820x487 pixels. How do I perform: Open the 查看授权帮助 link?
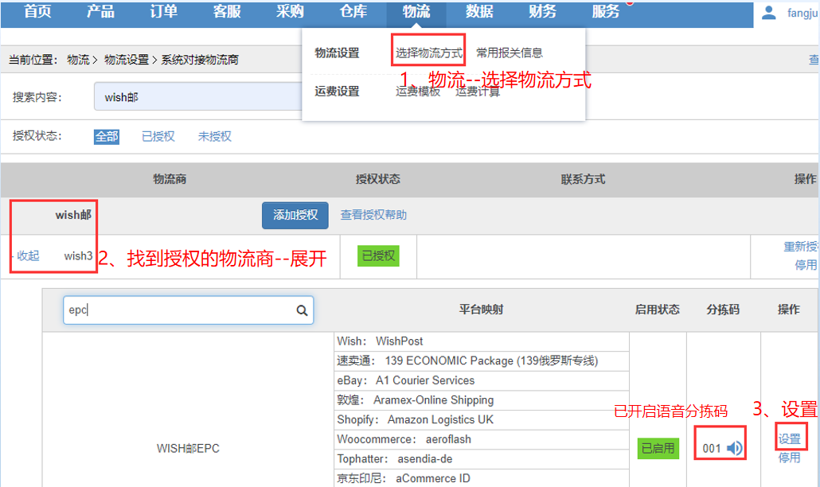(x=373, y=215)
